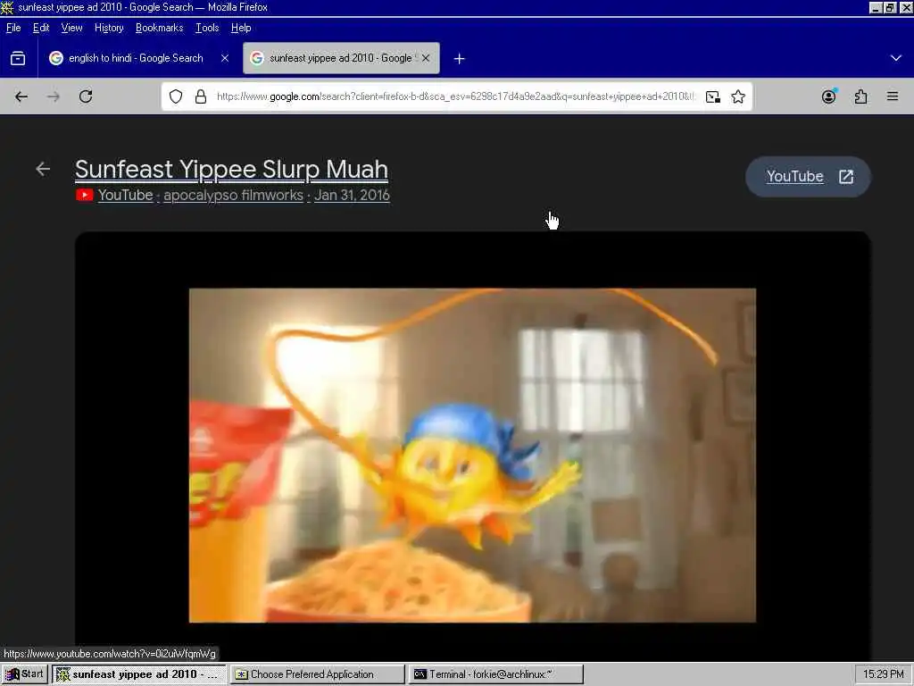
Task: Bookmark this page with the star
Action: (x=738, y=96)
